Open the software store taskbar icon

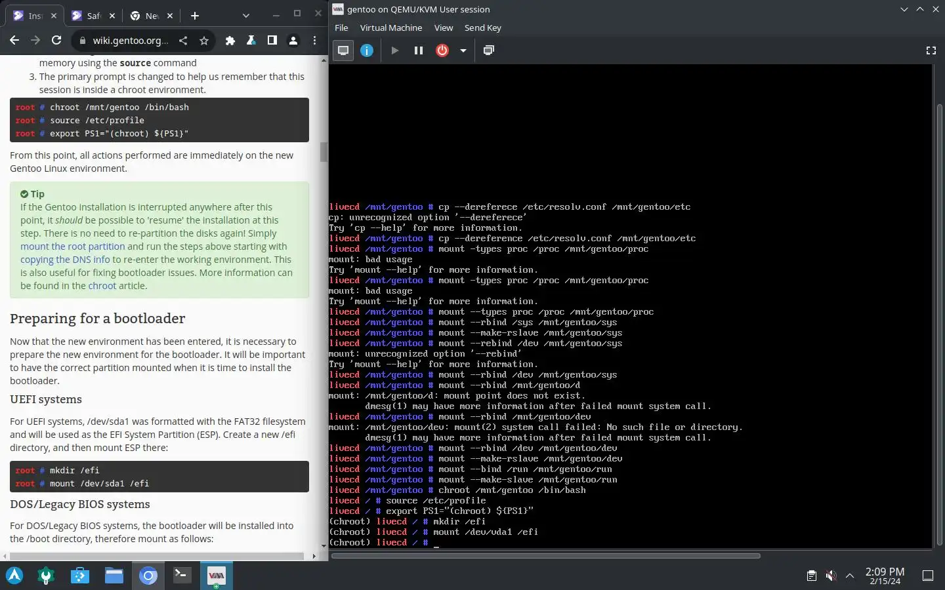[x=80, y=576]
